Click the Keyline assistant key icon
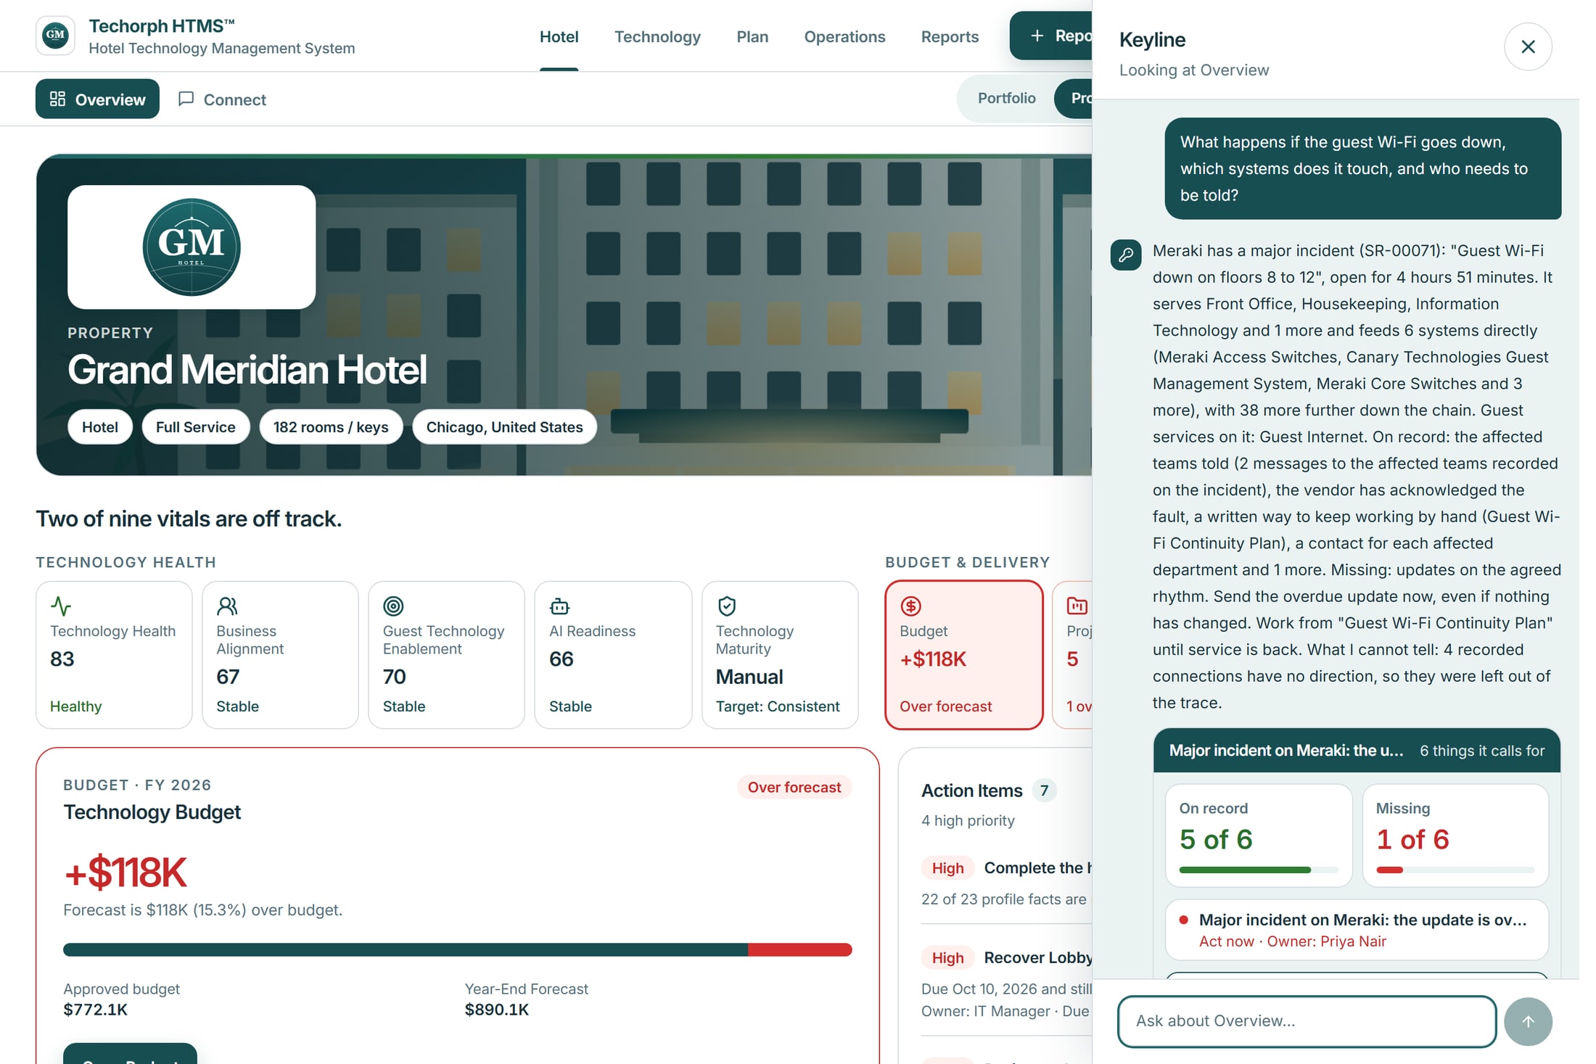Screen dimensions: 1596x1064 [1126, 255]
